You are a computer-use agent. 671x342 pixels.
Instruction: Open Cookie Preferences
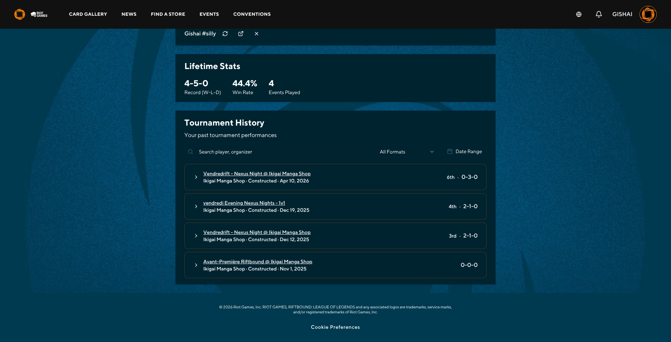[335, 327]
